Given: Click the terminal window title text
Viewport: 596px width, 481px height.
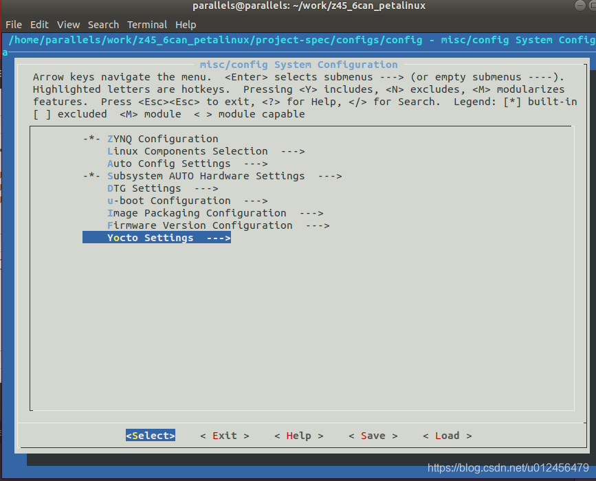Looking at the screenshot, I should click(309, 5).
